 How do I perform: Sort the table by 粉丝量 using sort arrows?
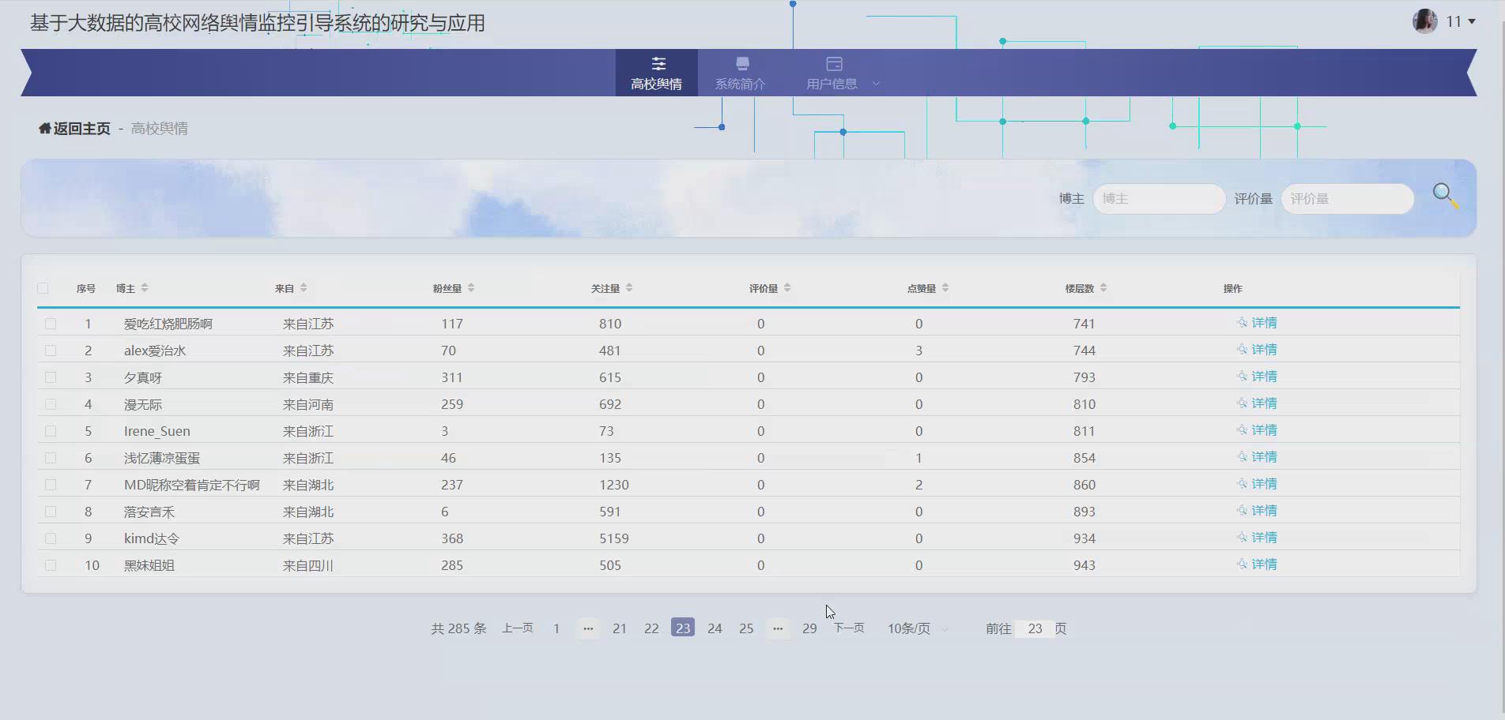tap(472, 287)
